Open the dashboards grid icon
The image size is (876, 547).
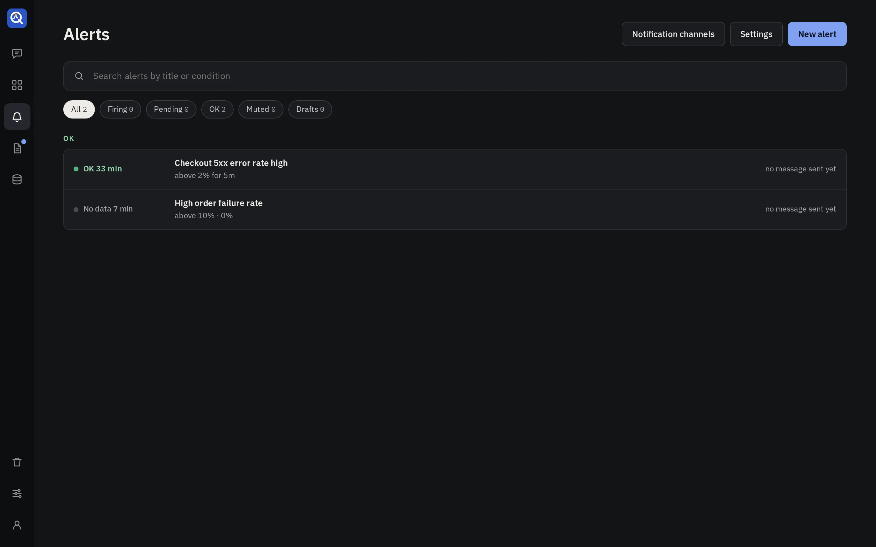click(x=17, y=85)
